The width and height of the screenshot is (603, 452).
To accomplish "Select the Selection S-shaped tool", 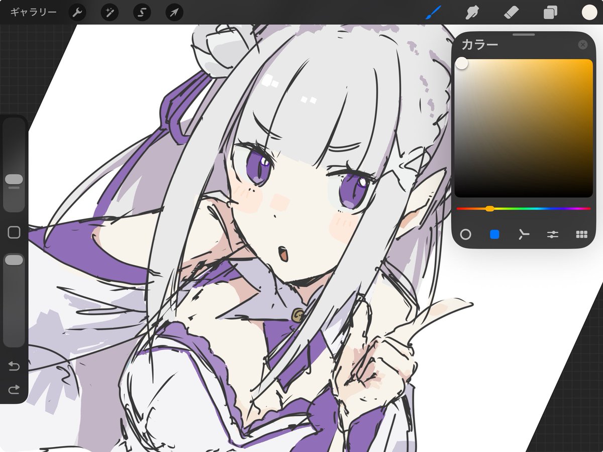I will click(x=142, y=13).
